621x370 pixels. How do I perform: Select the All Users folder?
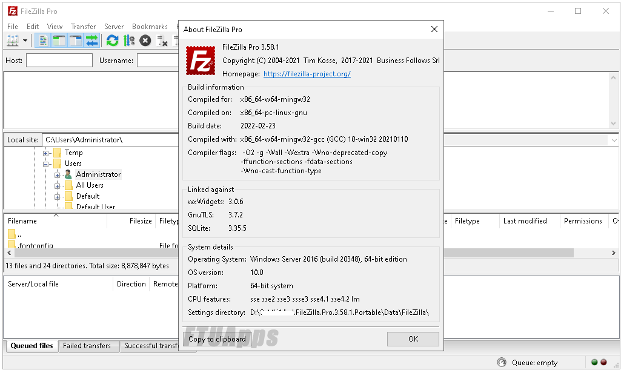pos(90,185)
